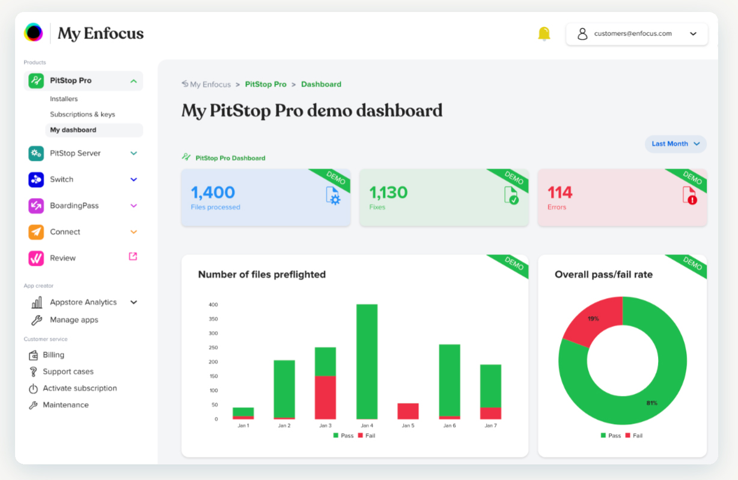Select My dashboard in the sidebar
This screenshot has height=480, width=738.
point(94,130)
